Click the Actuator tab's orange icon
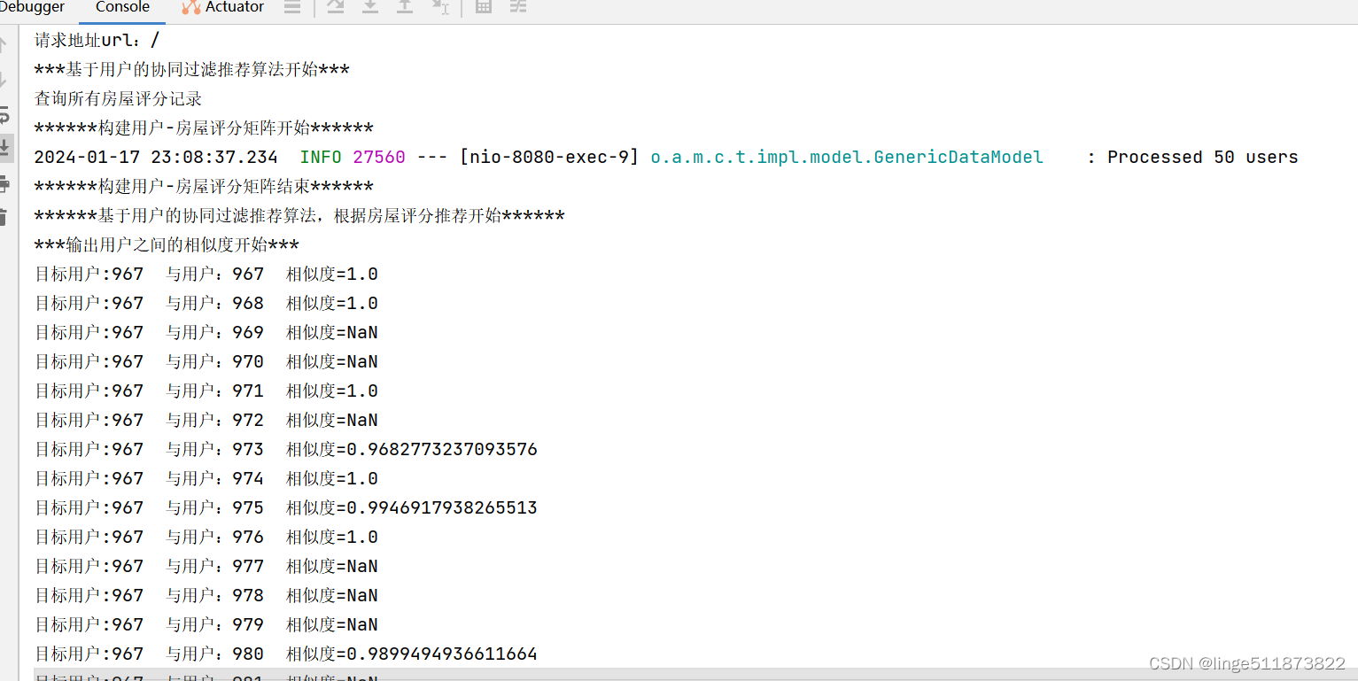Image resolution: width=1358 pixels, height=681 pixels. tap(190, 7)
